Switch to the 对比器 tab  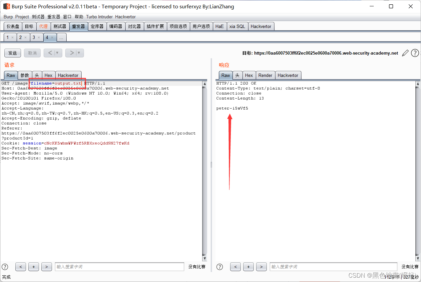(x=135, y=26)
